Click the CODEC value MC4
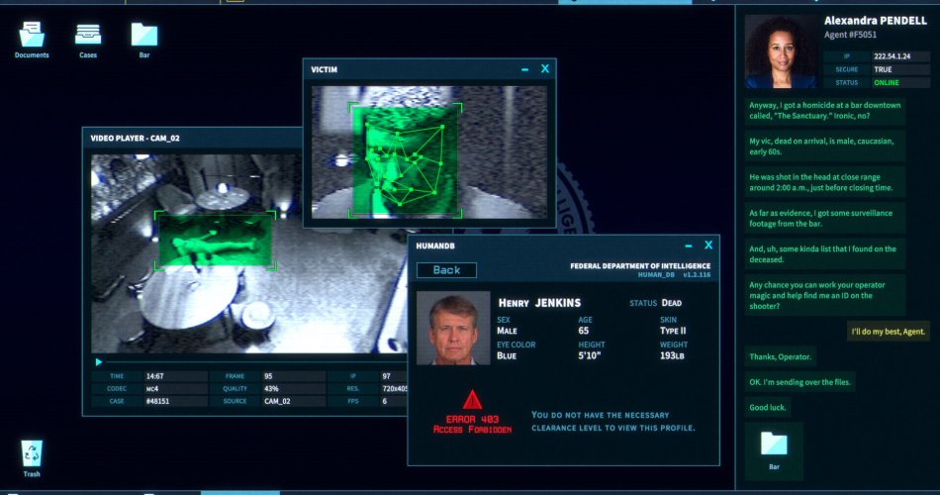The height and width of the screenshot is (495, 940). (152, 389)
